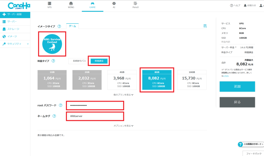Image resolution: width=264 pixels, height=156 pixels.
Task: Switch to the VPS tab
Action: click(49, 5)
